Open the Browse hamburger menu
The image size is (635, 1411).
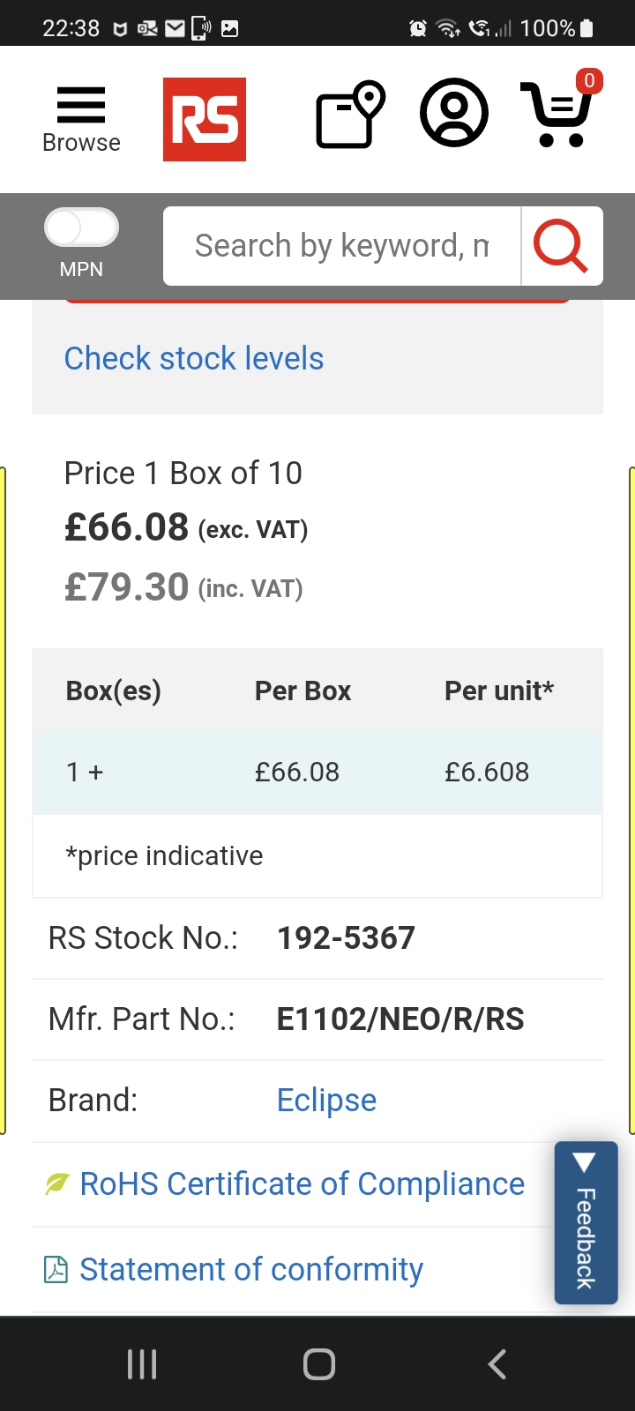click(81, 119)
